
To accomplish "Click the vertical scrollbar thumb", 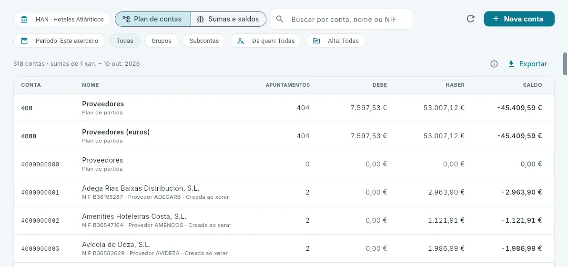I will point(565,64).
